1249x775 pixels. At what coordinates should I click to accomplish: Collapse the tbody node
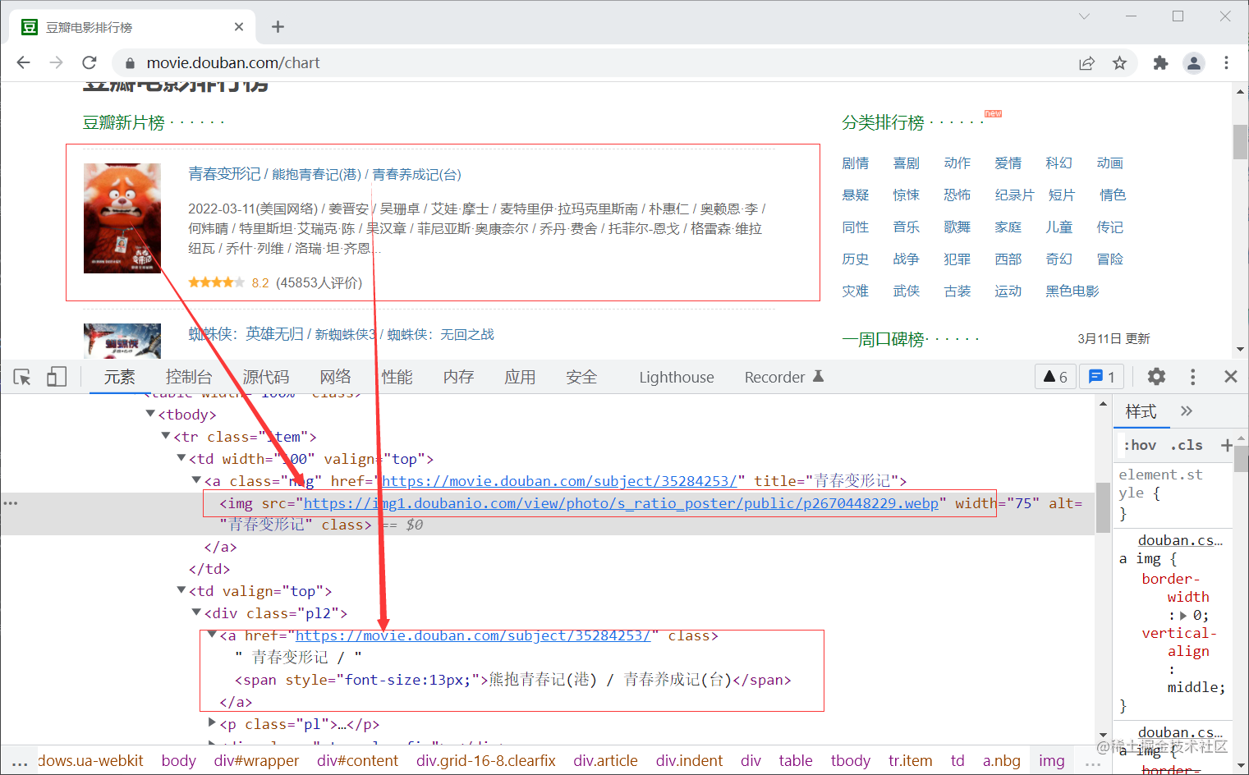coord(150,414)
